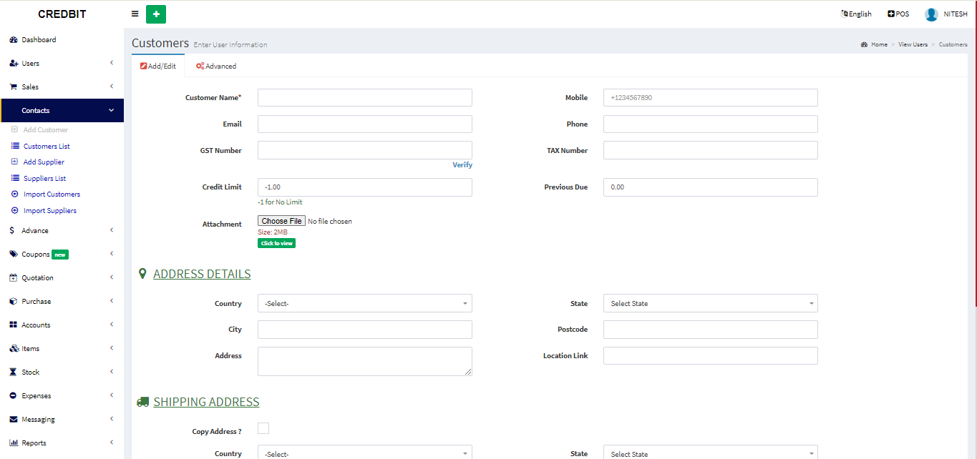
Task: Click into the Postcode field
Action: coord(711,329)
